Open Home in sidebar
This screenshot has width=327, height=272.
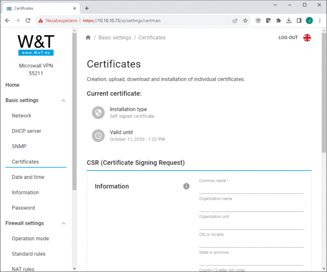[12, 85]
